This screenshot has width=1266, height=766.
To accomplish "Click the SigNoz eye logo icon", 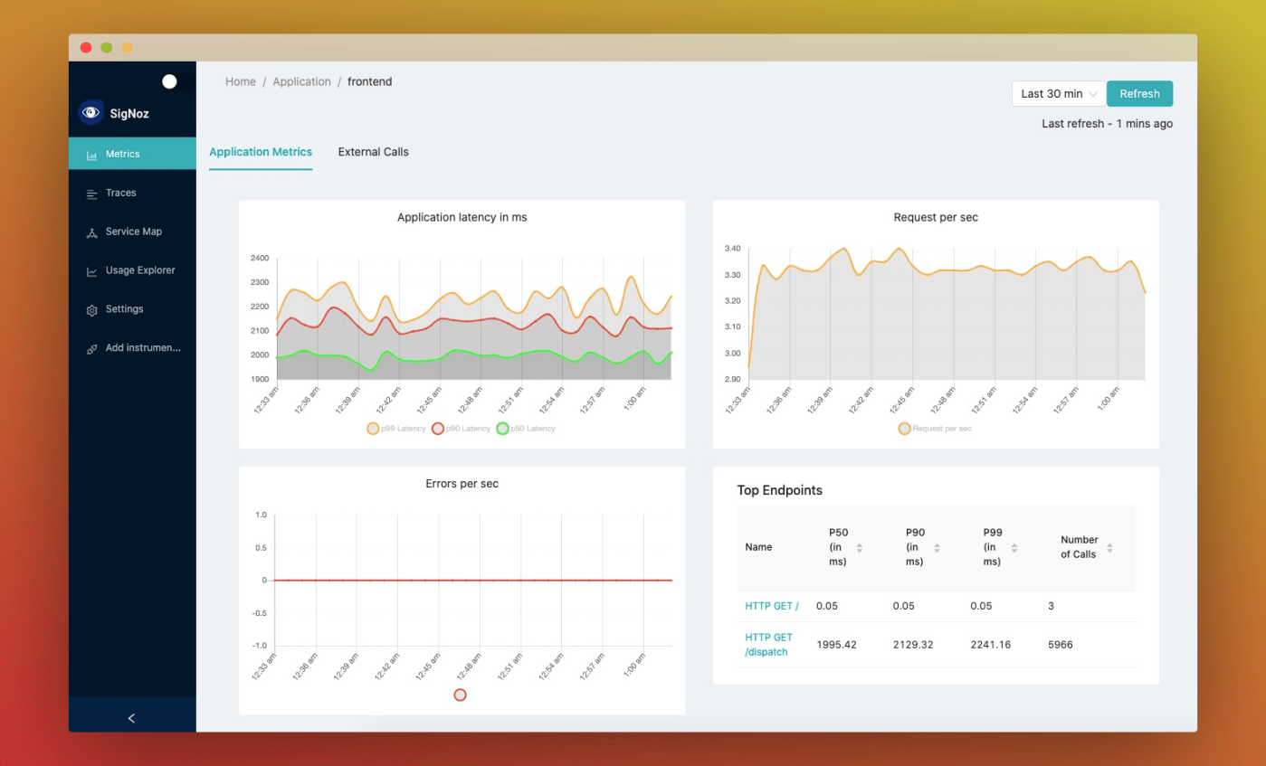I will coord(90,113).
